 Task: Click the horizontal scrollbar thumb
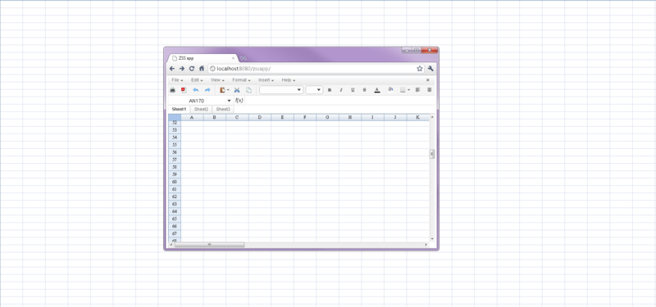(209, 244)
